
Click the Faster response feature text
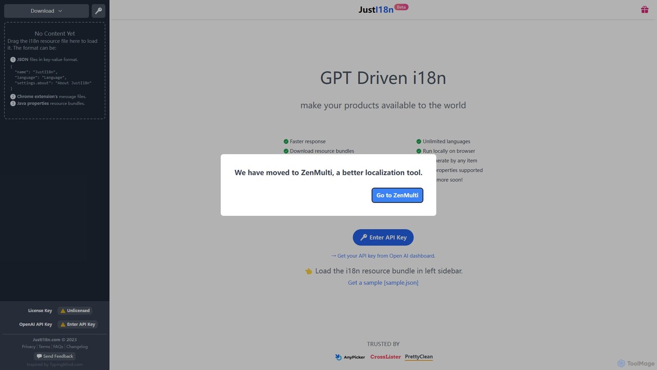coord(307,142)
